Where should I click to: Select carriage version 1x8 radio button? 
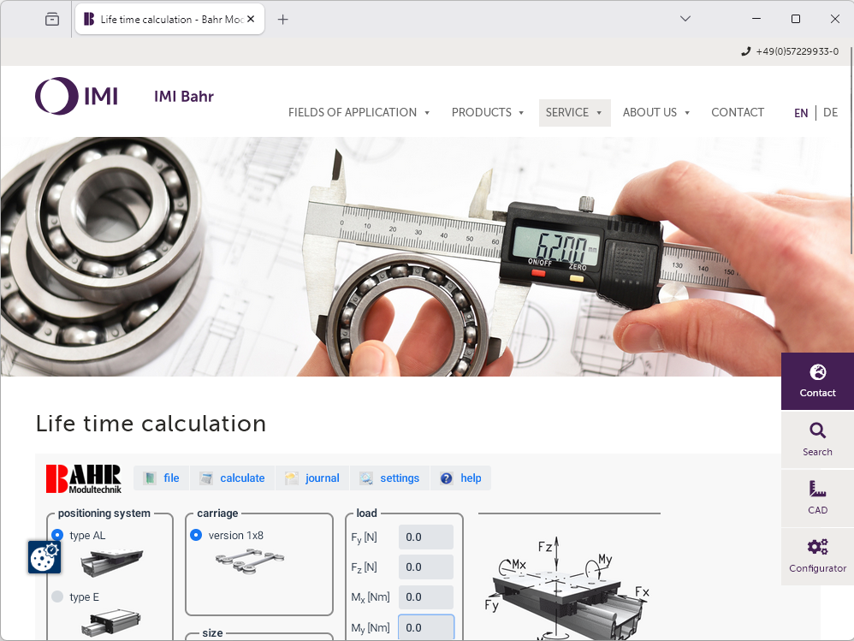tap(196, 536)
